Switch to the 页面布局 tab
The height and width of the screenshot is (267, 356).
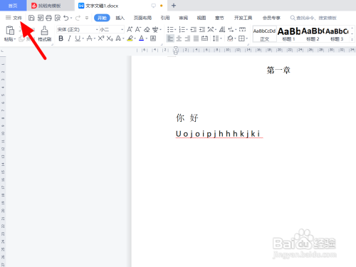(x=142, y=18)
